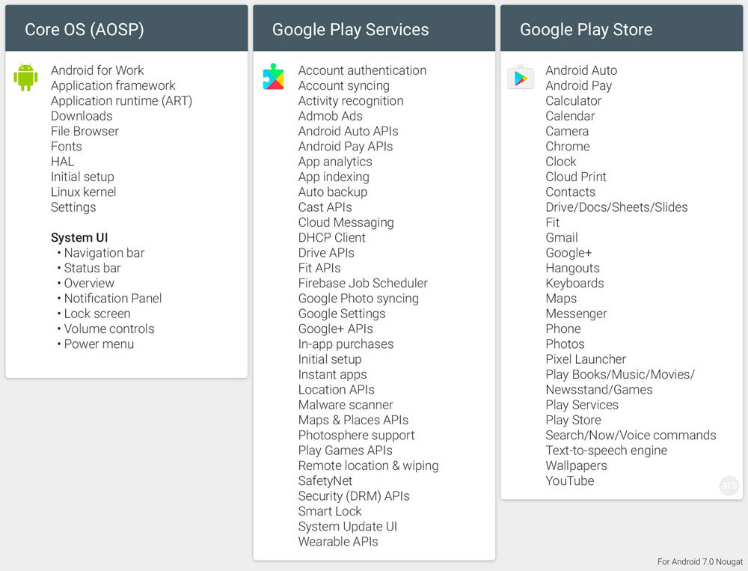
Task: Click Firebase Job Scheduler entry
Action: [x=363, y=283]
